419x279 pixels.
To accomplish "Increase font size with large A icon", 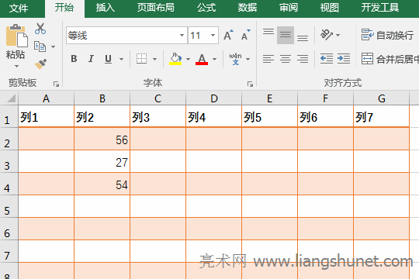I will [x=228, y=35].
